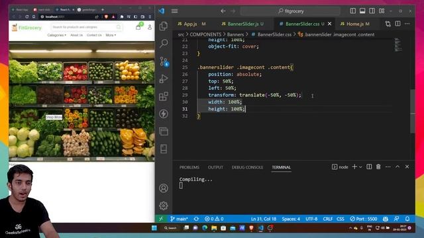Click the editor minimap preview

coord(397,45)
